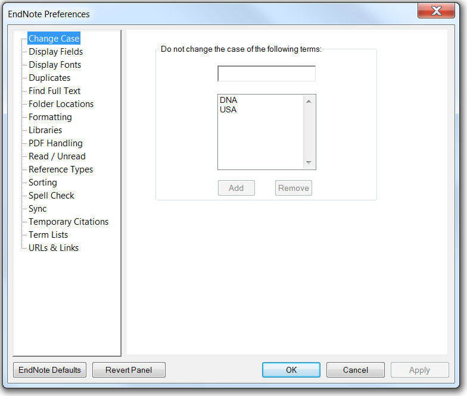
Task: Select DNA in the terms list
Action: [229, 100]
